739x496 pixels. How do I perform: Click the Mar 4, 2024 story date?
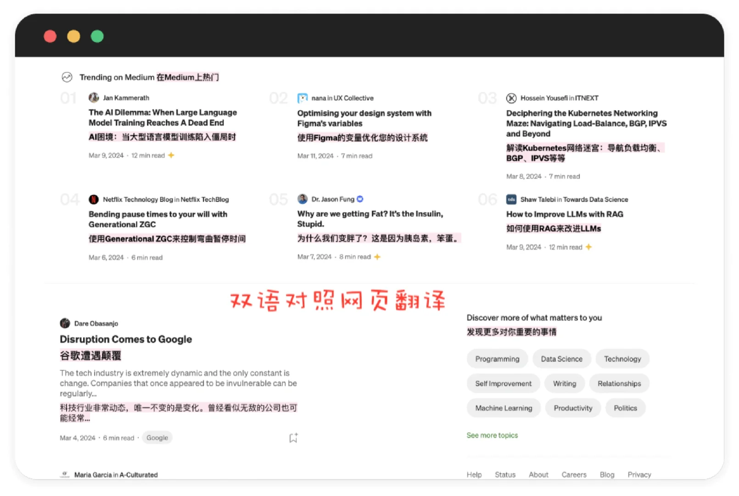tap(78, 438)
